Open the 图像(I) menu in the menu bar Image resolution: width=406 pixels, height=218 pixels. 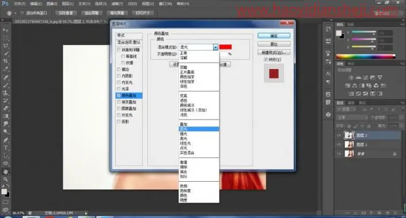tap(52, 3)
